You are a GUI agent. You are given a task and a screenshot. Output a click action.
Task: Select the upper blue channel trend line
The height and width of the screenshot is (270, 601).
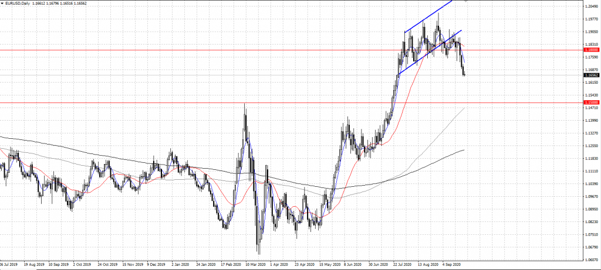click(428, 16)
